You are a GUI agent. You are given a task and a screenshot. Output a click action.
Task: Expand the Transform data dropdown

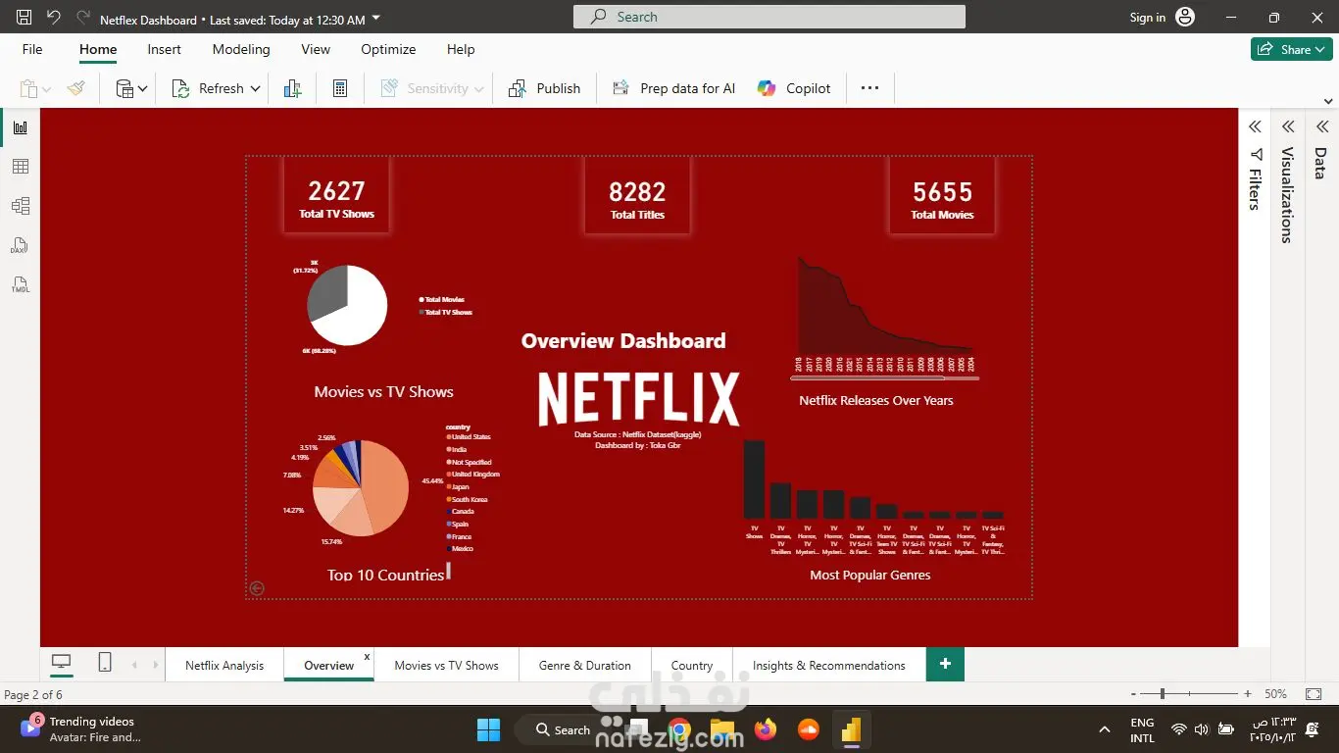141,88
